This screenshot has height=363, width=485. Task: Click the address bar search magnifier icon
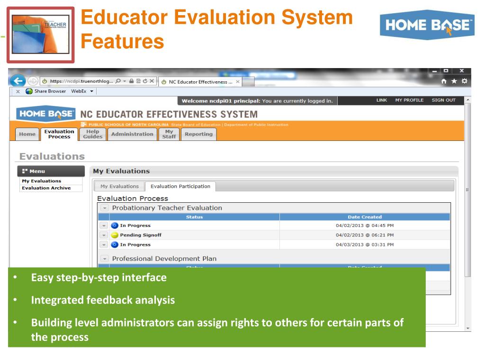tap(118, 81)
